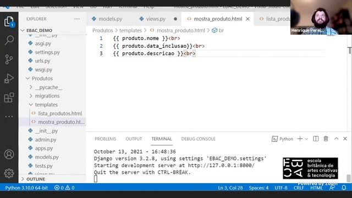Split the terminal panel
This screenshot has height=198, width=352.
click(x=316, y=139)
